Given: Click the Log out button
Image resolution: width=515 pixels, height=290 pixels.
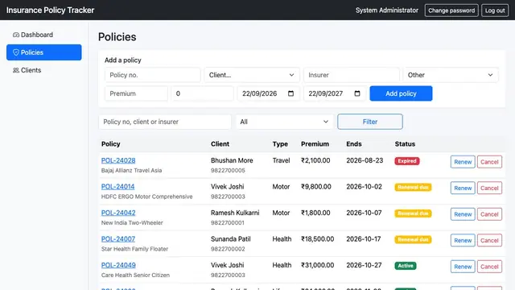Looking at the screenshot, I should [495, 10].
